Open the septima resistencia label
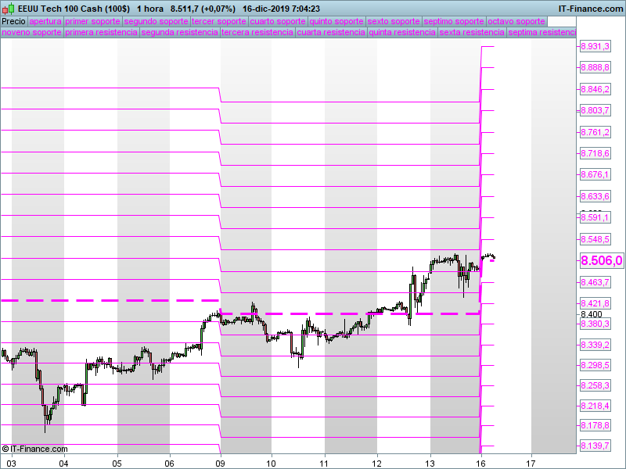Image resolution: width=626 pixels, height=469 pixels. point(541,32)
